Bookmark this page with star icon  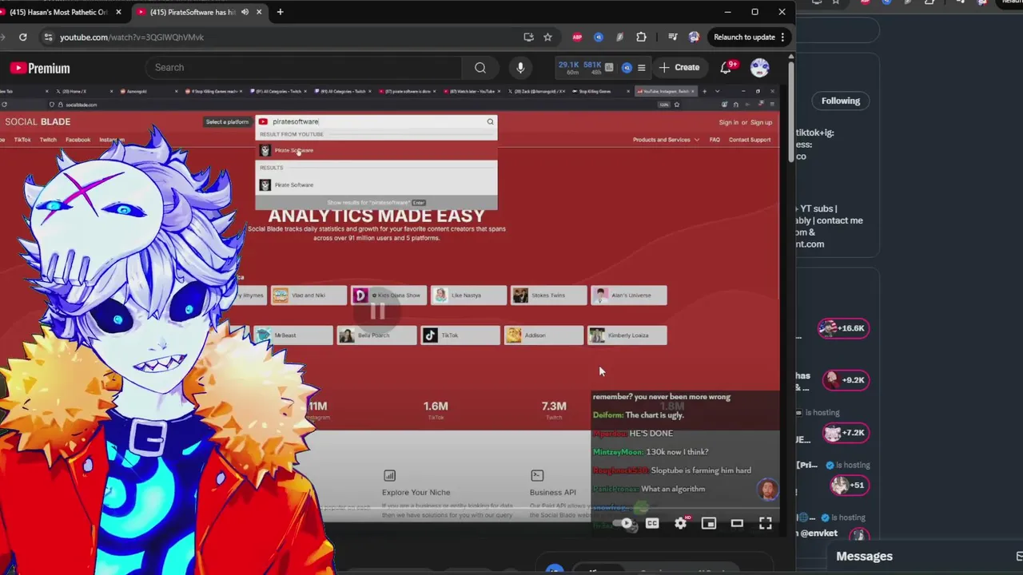547,37
